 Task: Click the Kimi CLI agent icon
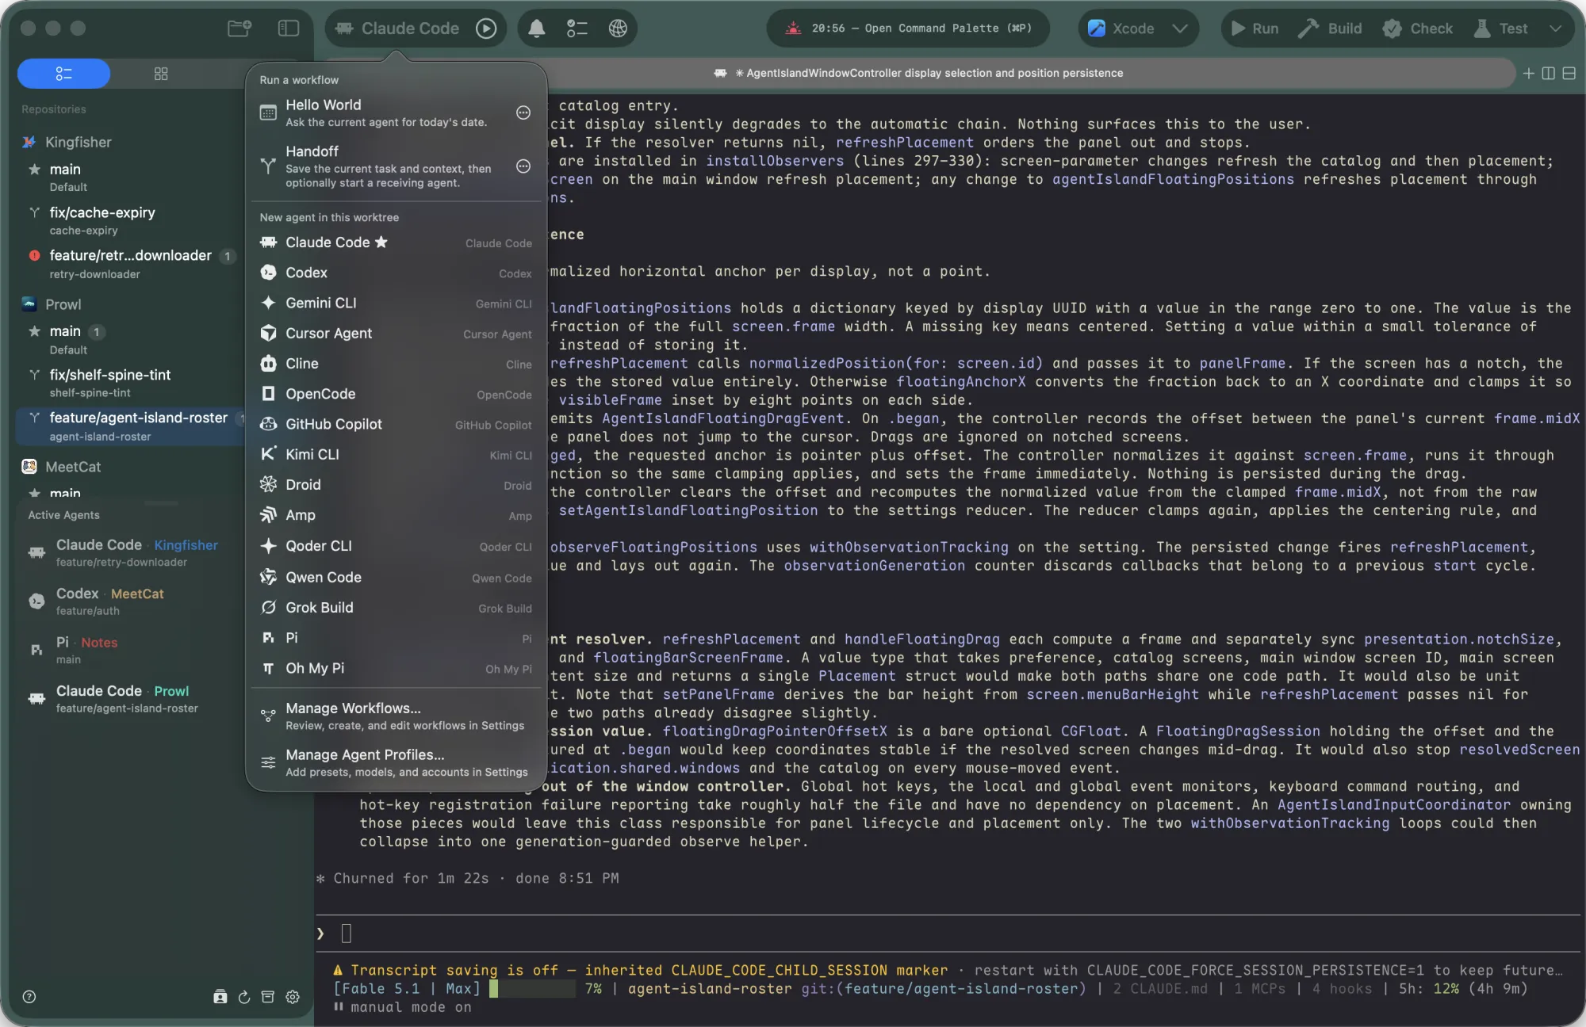pos(269,454)
